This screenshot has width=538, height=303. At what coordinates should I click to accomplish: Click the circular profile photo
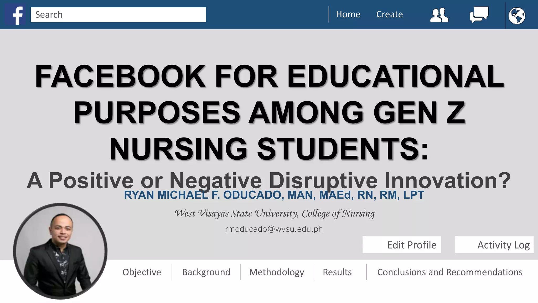[x=60, y=251]
